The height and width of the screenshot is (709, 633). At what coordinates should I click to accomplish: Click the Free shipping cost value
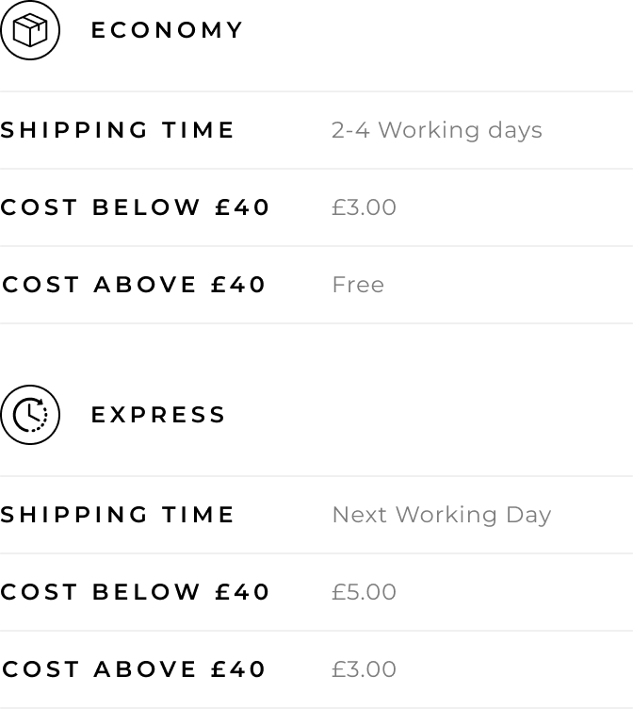click(358, 285)
